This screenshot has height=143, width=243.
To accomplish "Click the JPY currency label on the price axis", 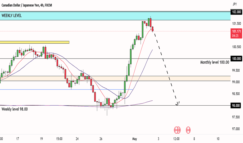I will (235, 4).
